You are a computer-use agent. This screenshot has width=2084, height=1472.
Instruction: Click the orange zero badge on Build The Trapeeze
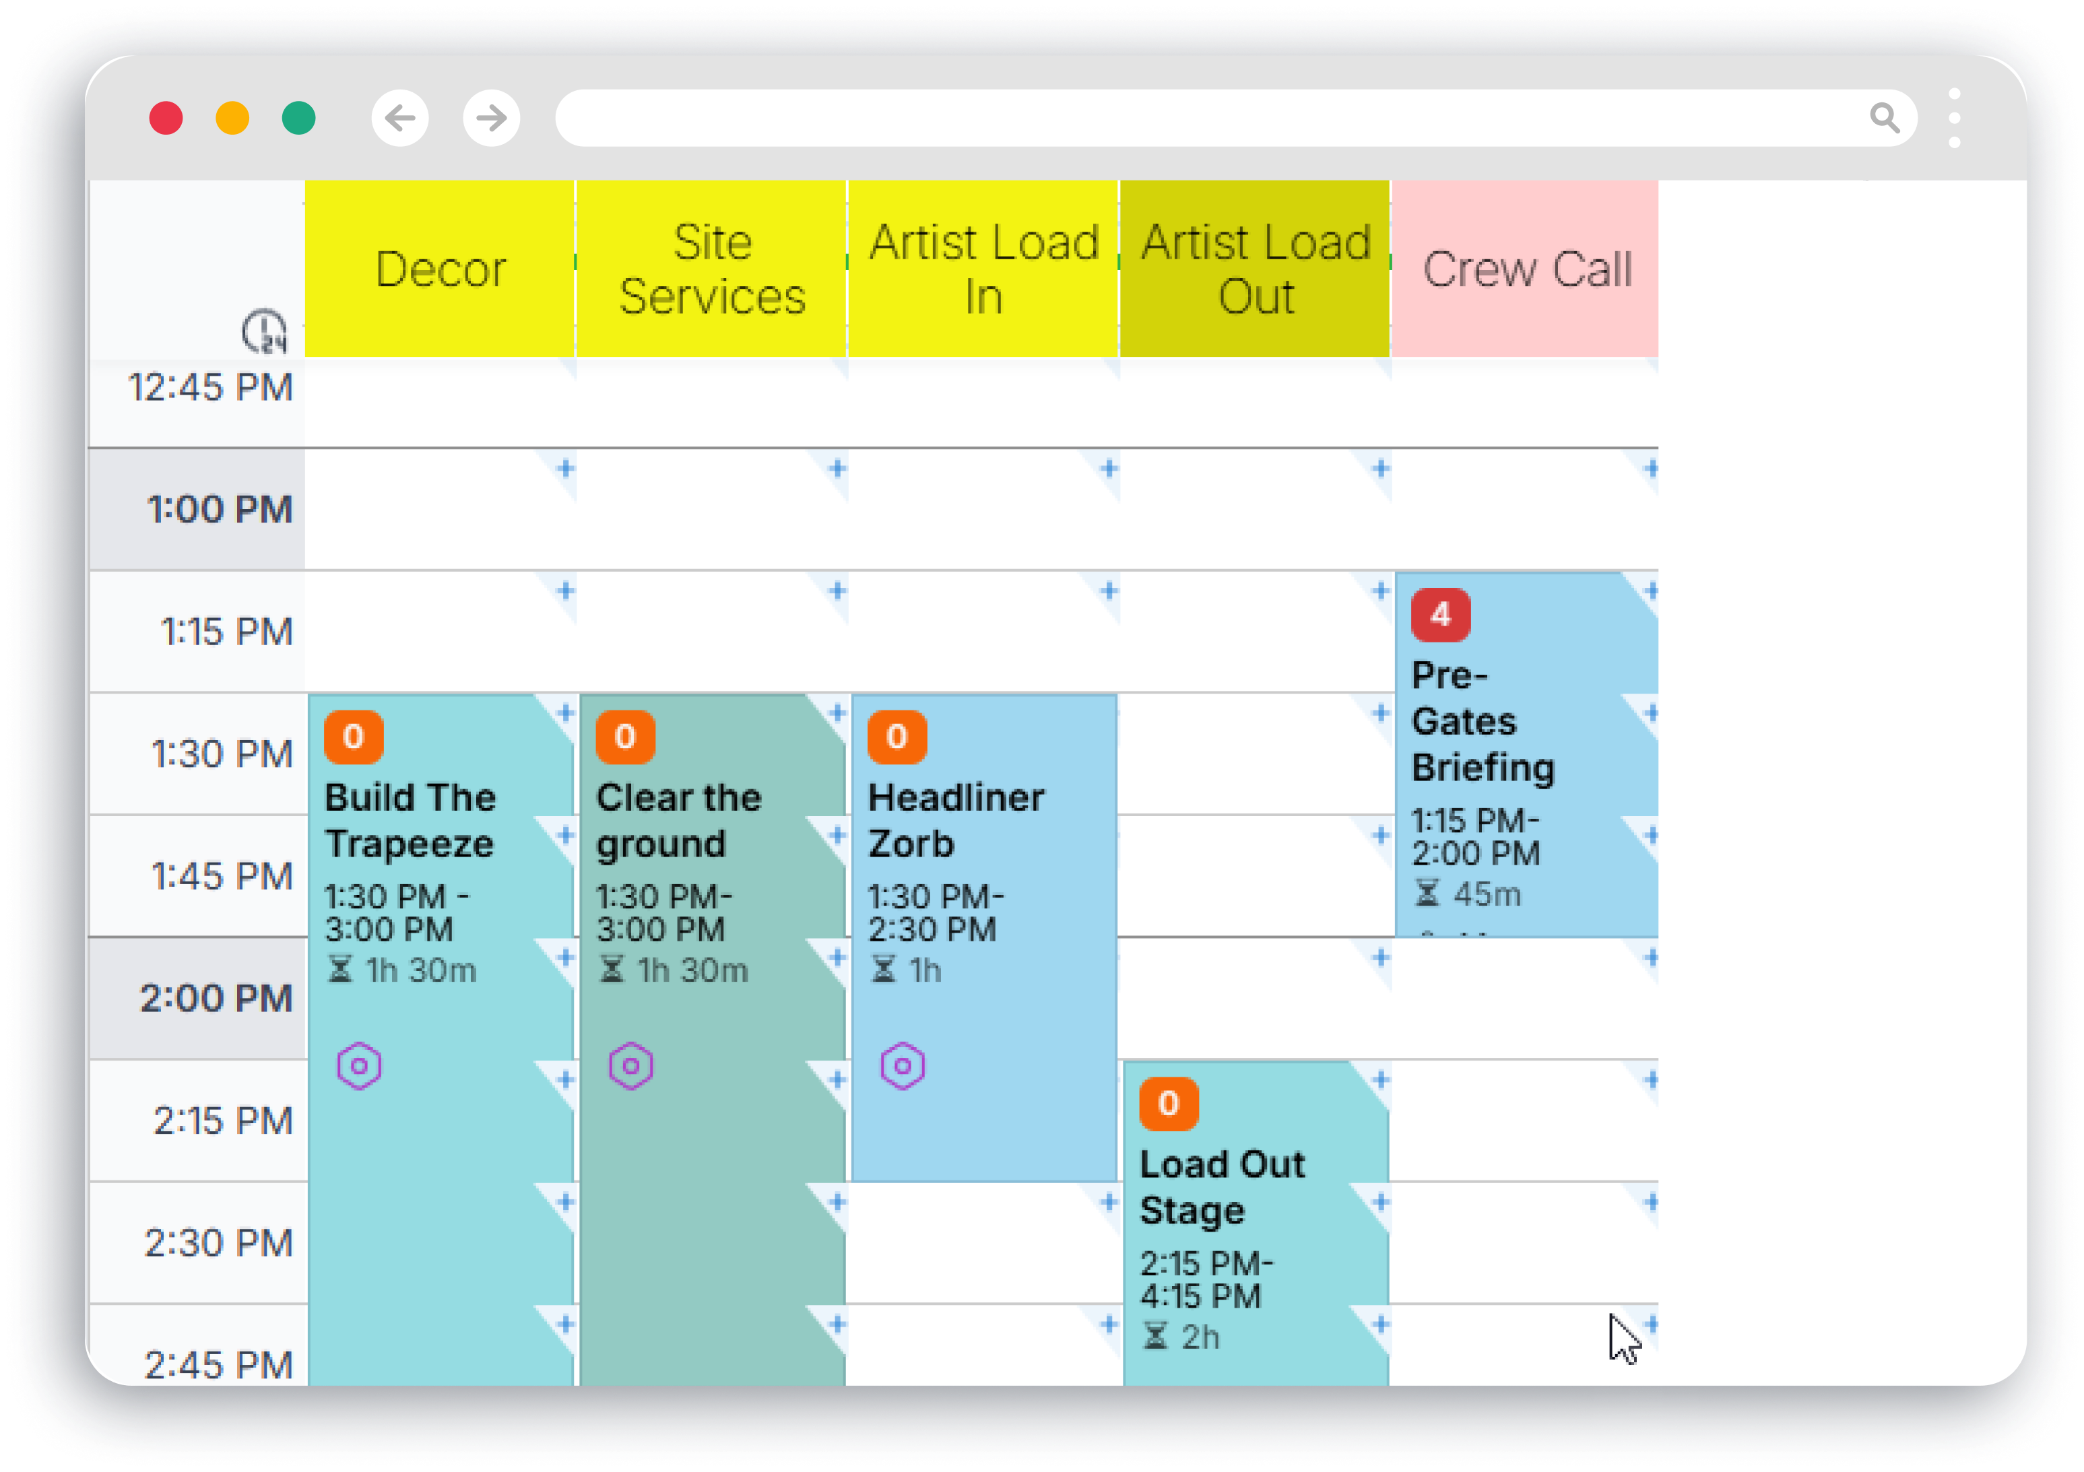355,737
